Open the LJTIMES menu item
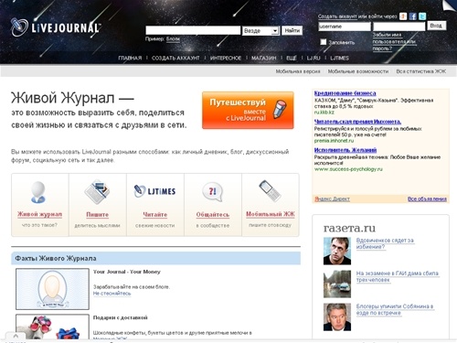The image size is (457, 343). pos(340,58)
